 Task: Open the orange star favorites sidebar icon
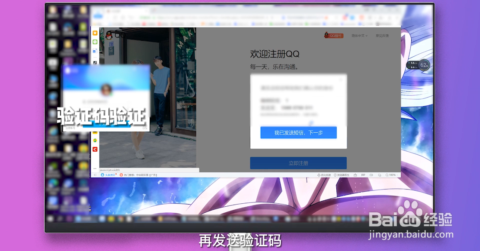[x=95, y=33]
